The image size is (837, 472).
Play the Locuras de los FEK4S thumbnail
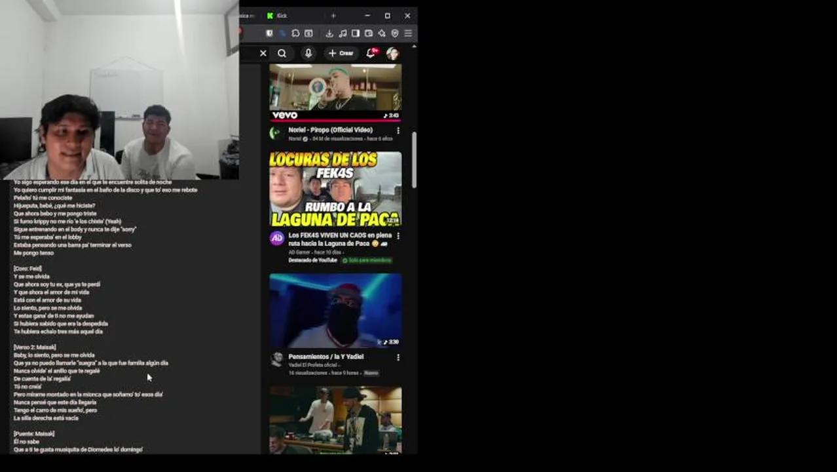click(x=335, y=189)
